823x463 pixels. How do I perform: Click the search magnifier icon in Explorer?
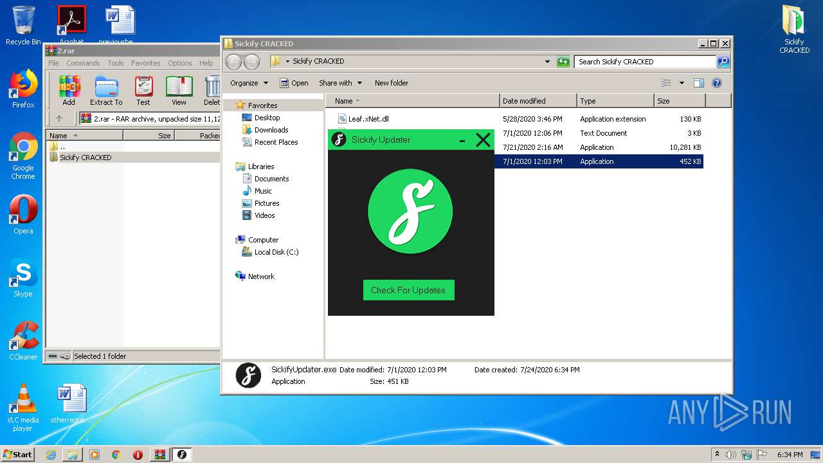(x=723, y=62)
